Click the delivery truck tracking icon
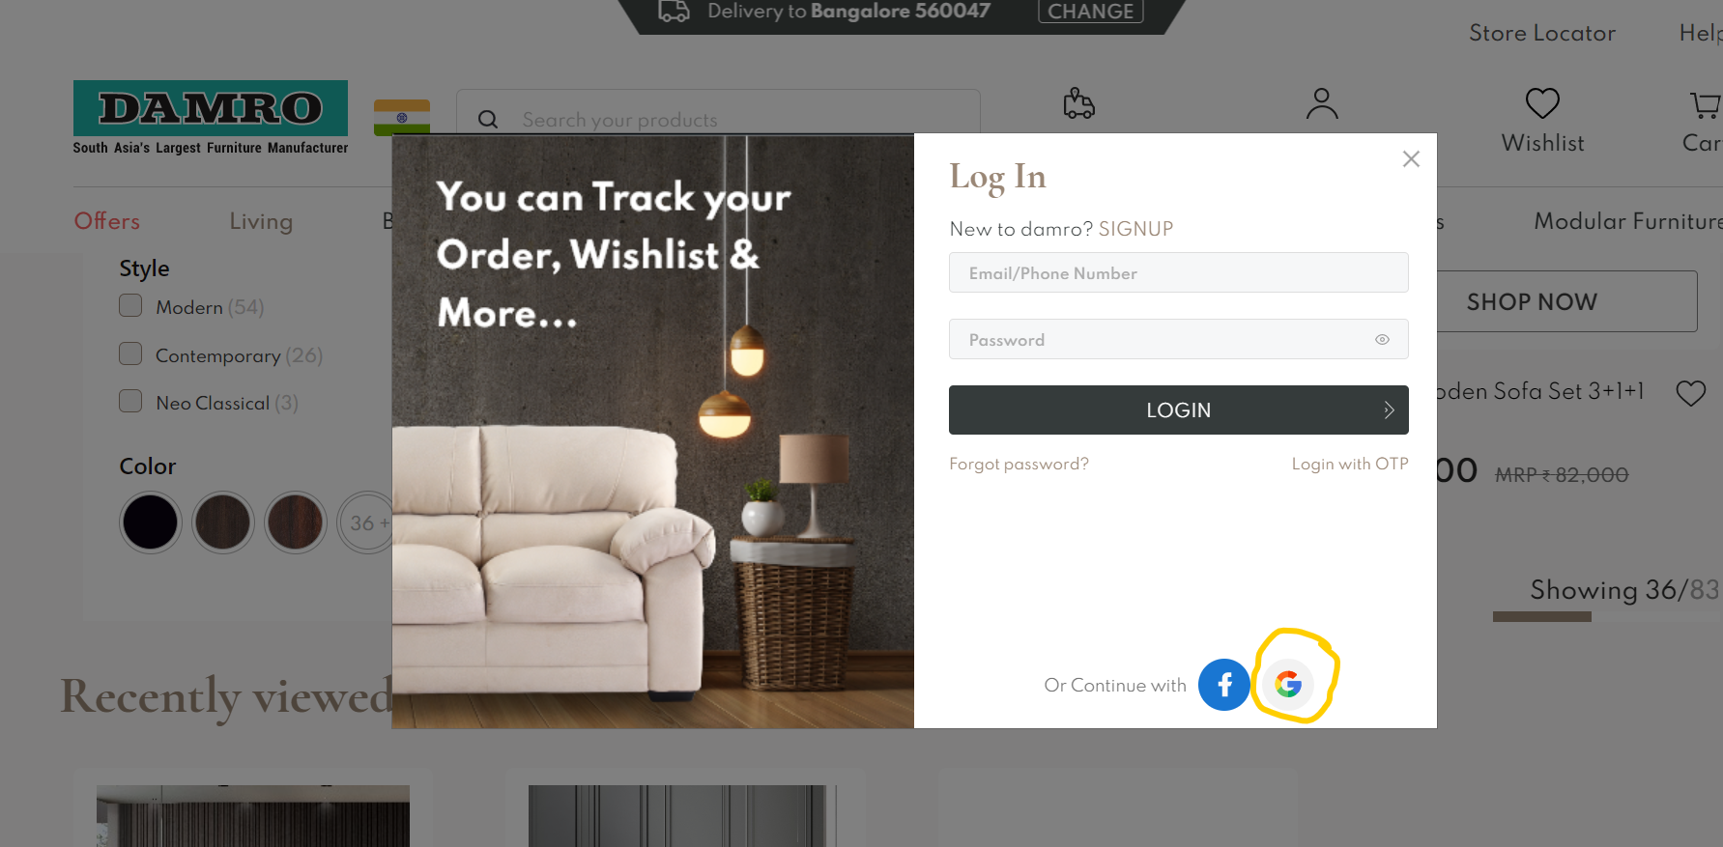Screen dimensions: 1723x847 1078,103
